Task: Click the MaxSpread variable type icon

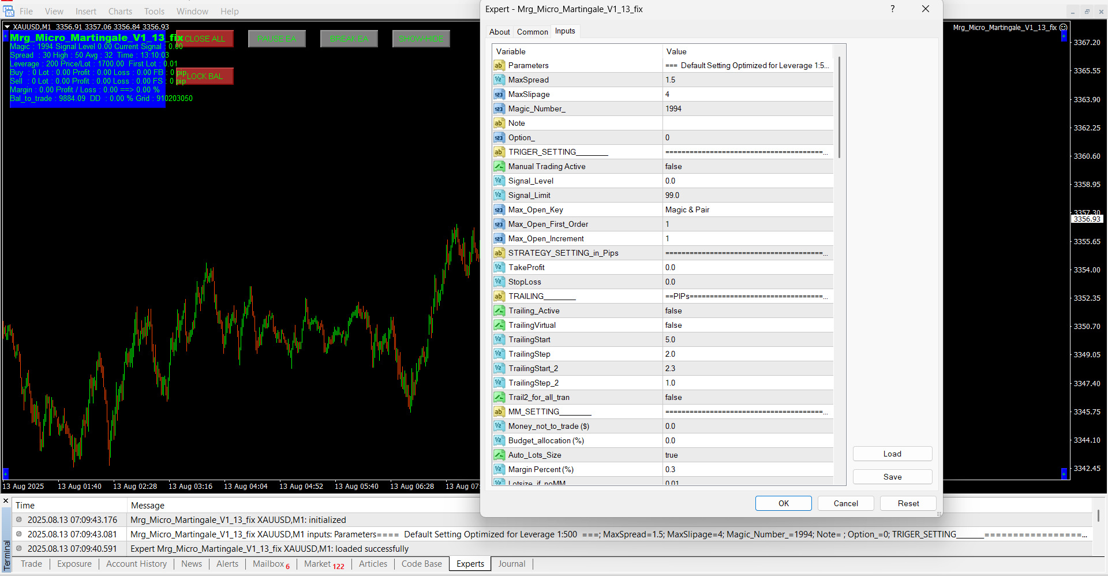Action: click(499, 80)
